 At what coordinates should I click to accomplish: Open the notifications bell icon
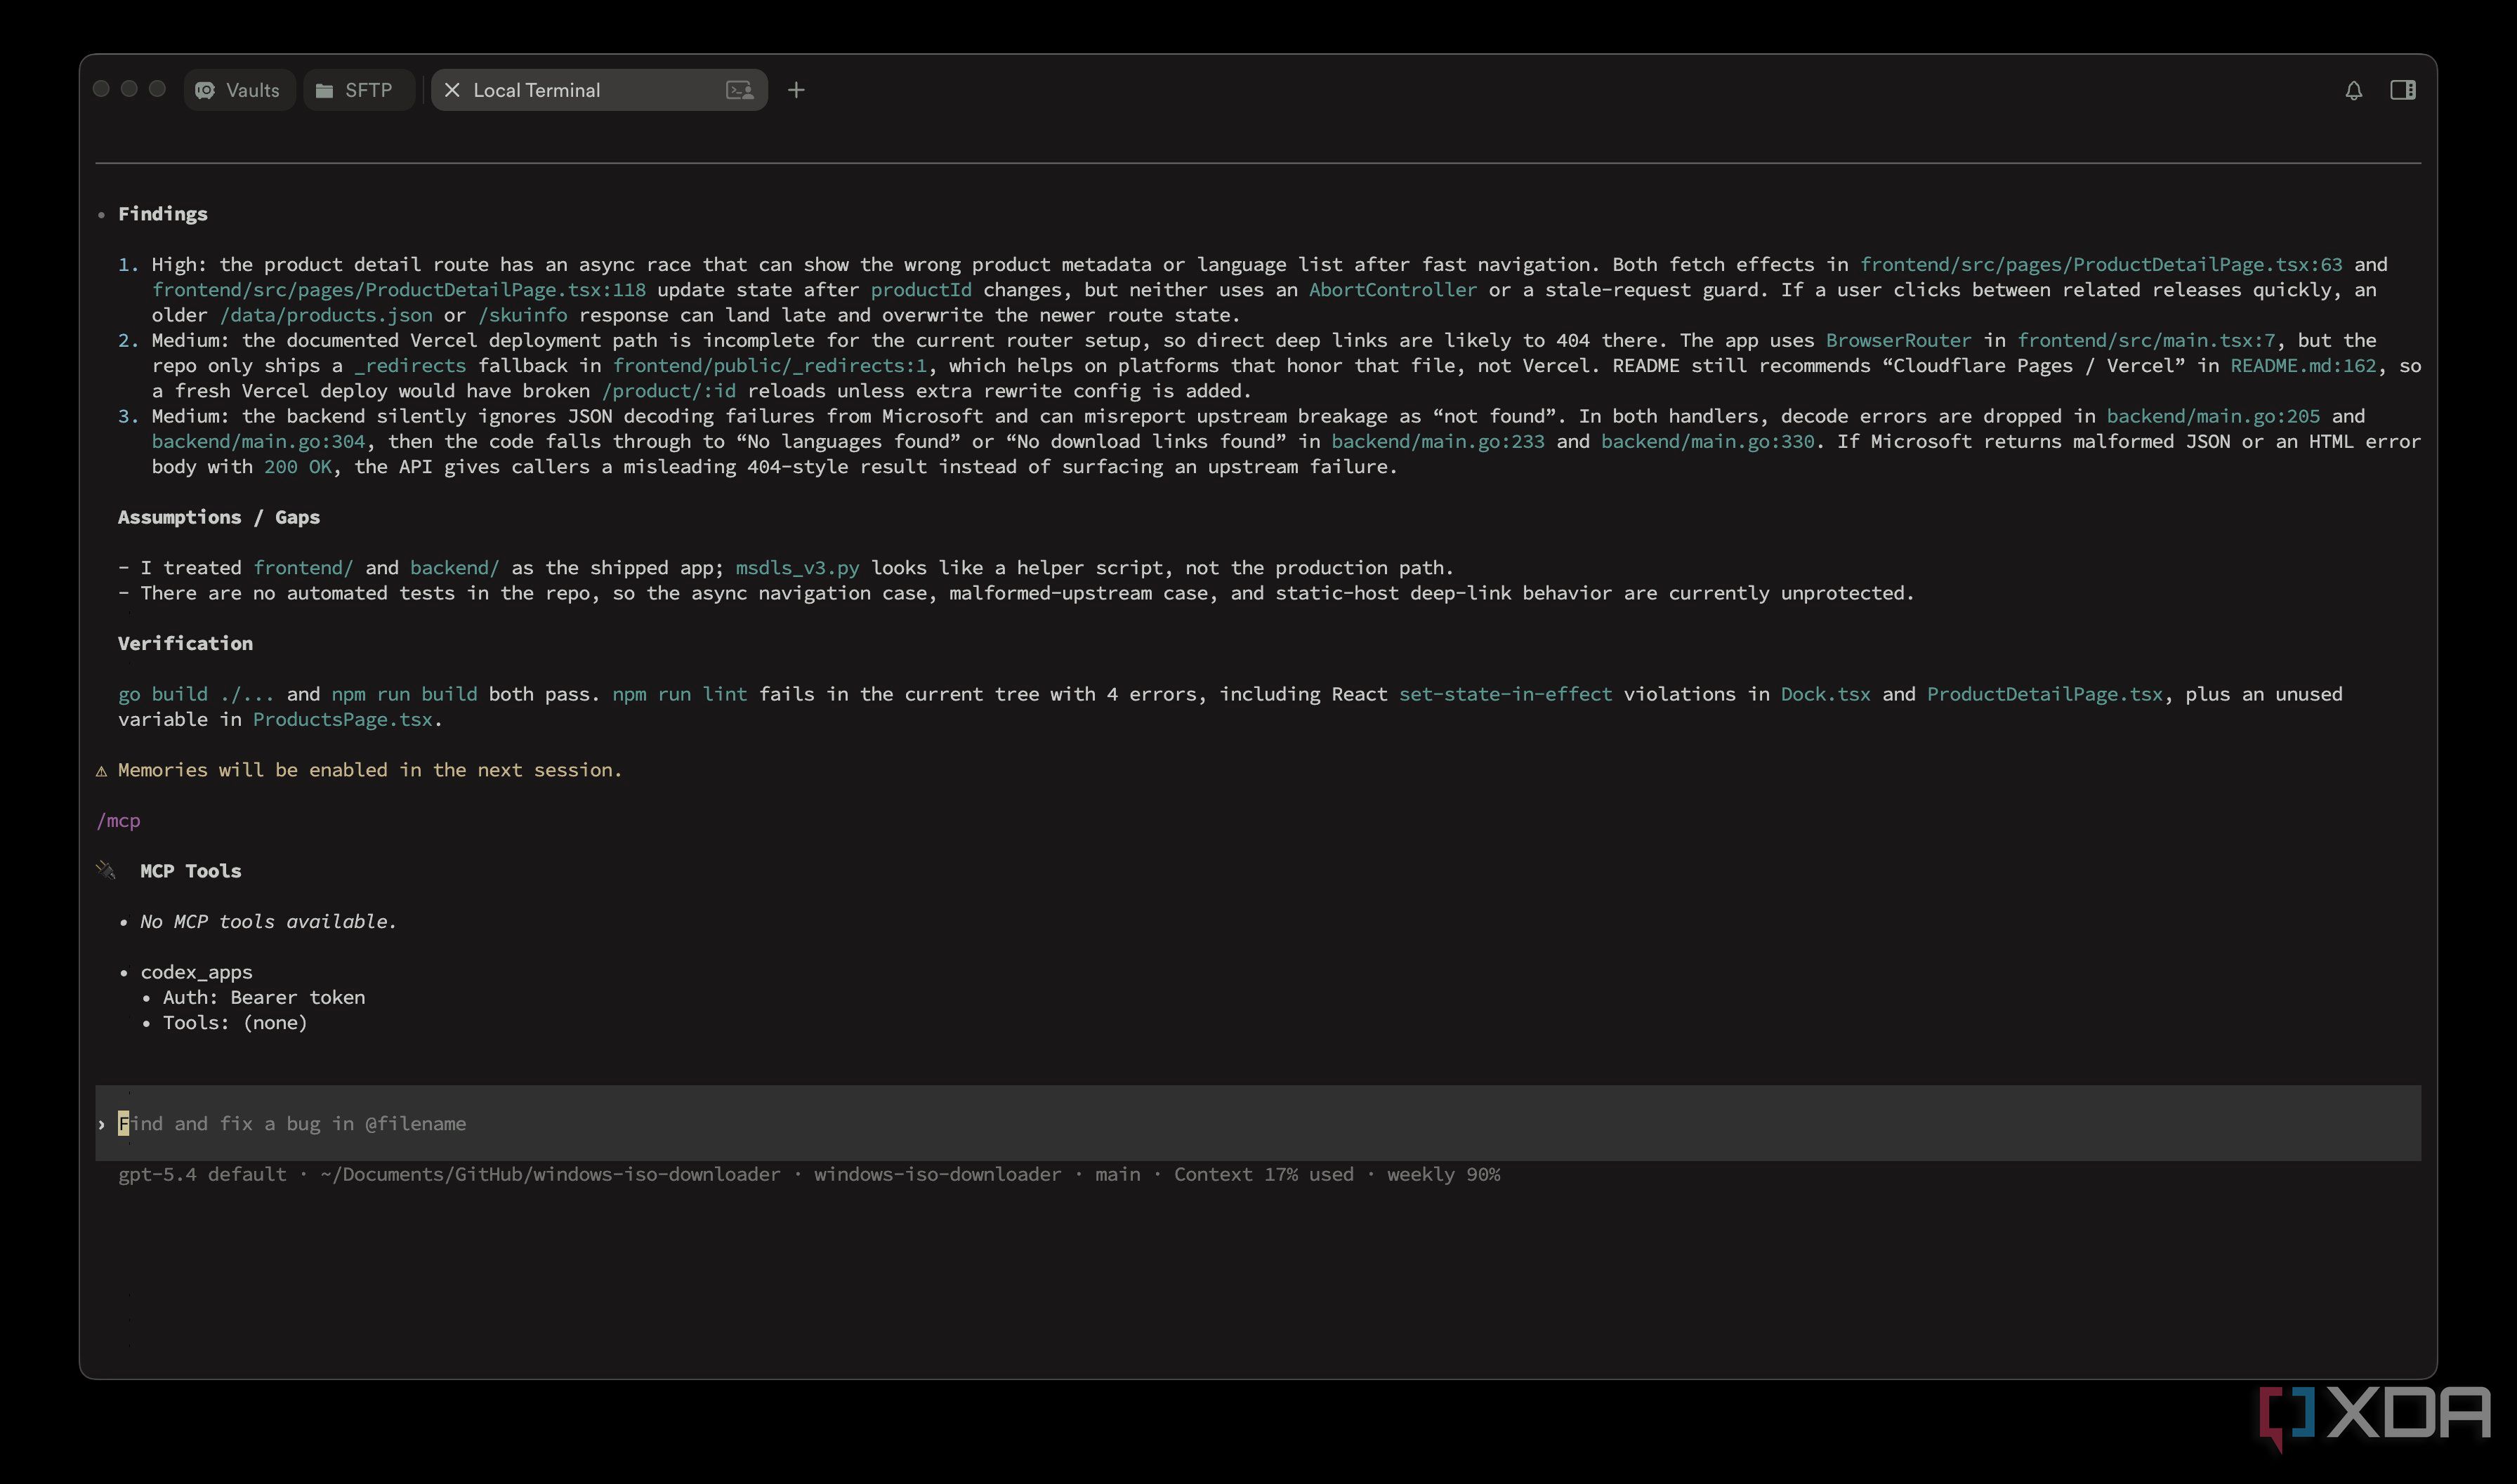click(2353, 90)
